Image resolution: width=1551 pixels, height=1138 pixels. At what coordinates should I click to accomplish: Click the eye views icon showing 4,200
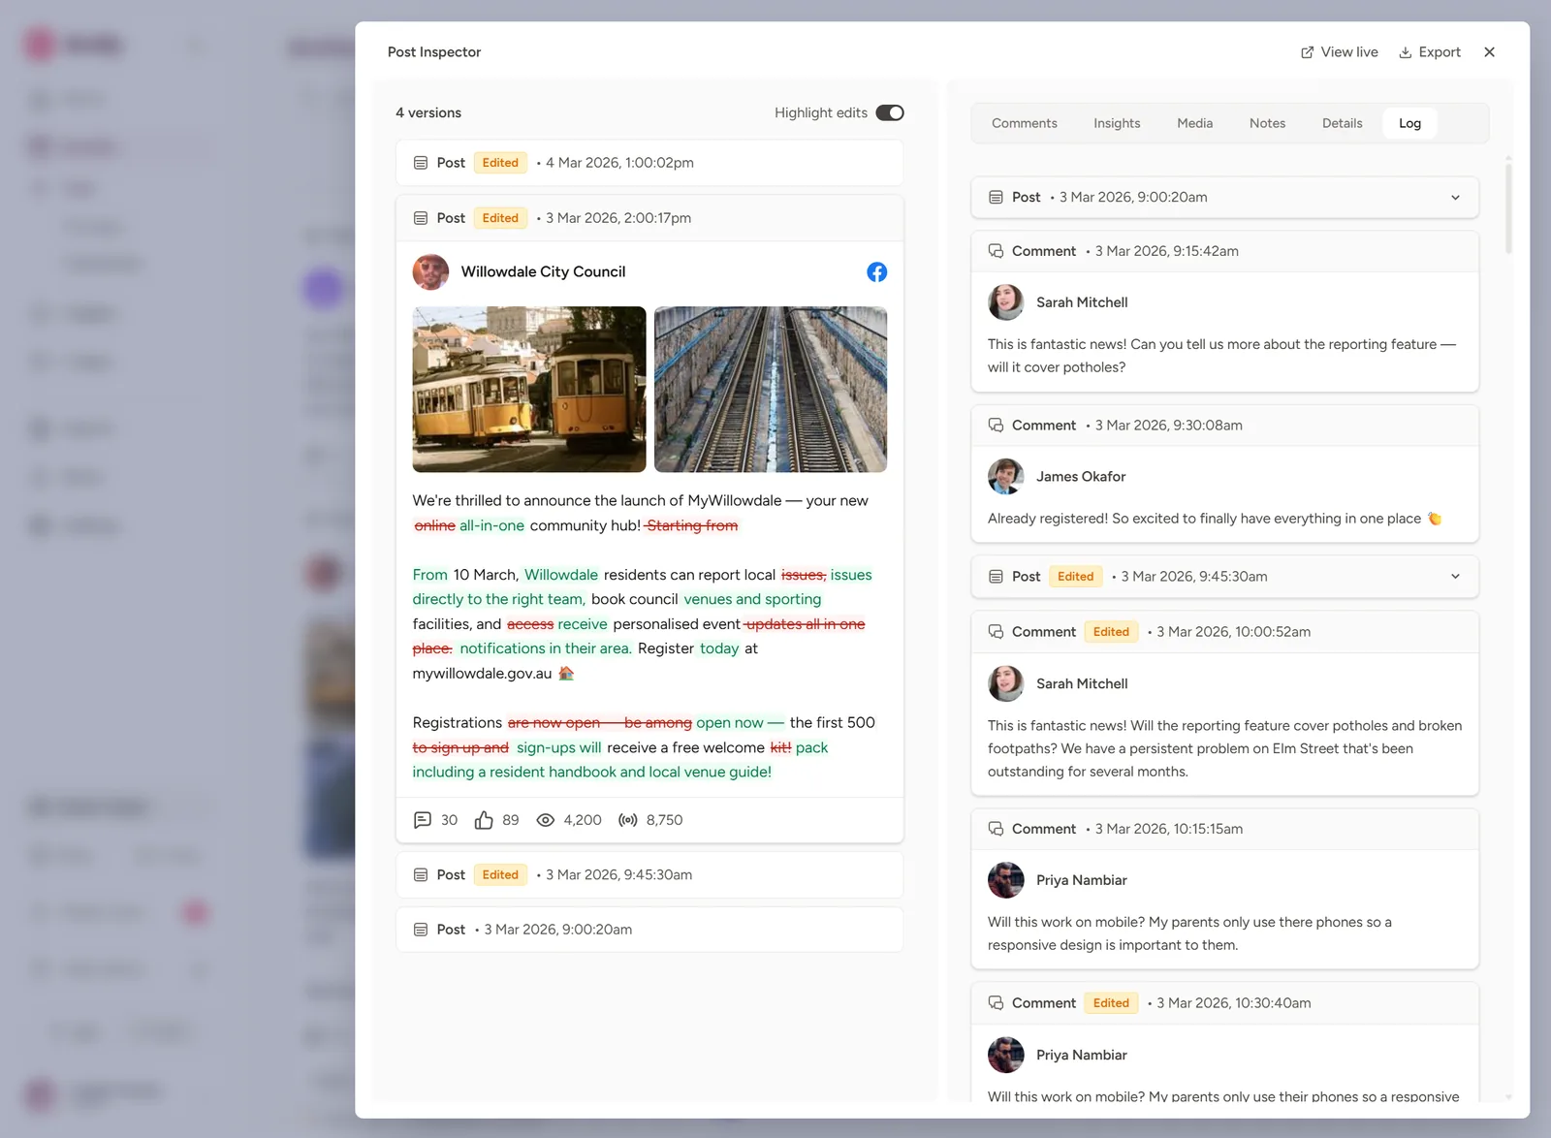point(546,820)
